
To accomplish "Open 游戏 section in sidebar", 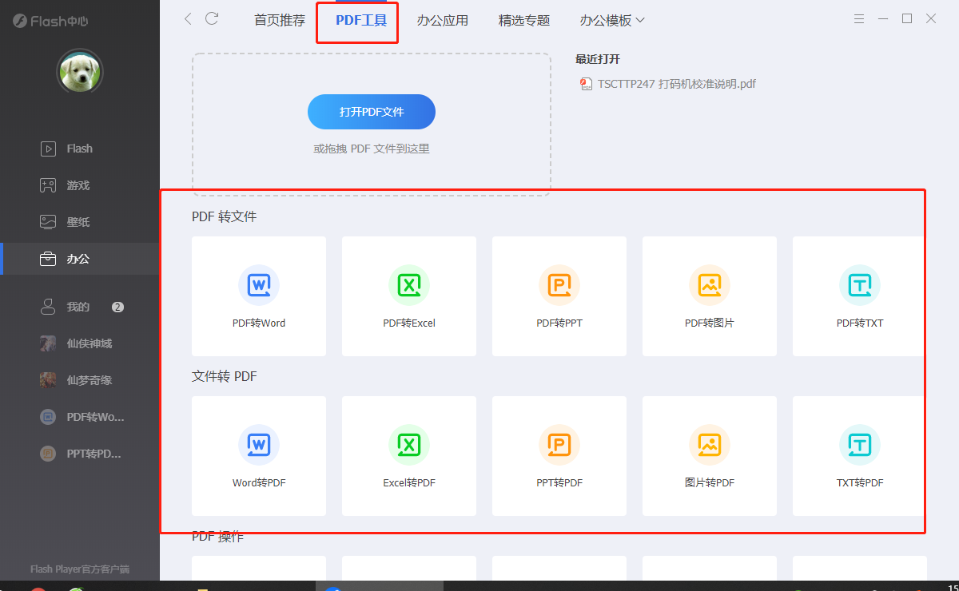I will pos(80,185).
